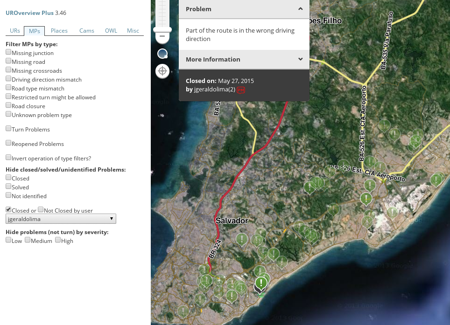Click the jgeraldolima username link
The width and height of the screenshot is (450, 325).
[214, 89]
